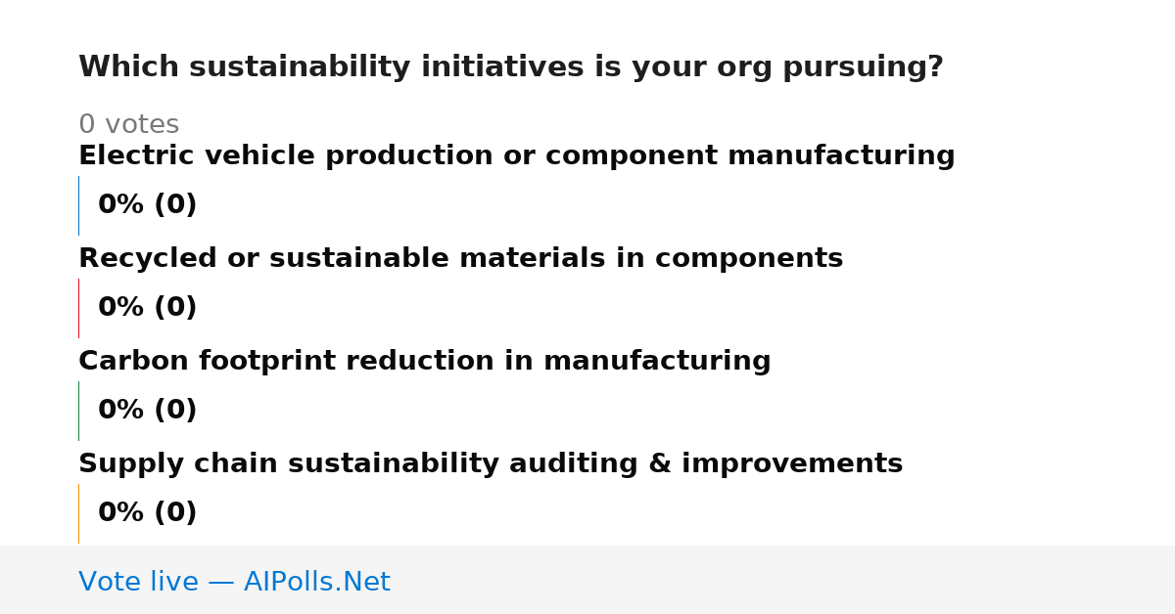The width and height of the screenshot is (1175, 614).
Task: Select Electric vehicle production or component manufacturing option
Action: (516, 156)
